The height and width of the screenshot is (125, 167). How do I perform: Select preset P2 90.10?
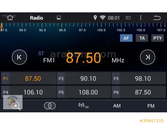[84, 78]
